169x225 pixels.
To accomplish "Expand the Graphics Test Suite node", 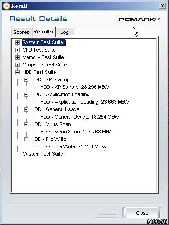I will tap(17, 65).
